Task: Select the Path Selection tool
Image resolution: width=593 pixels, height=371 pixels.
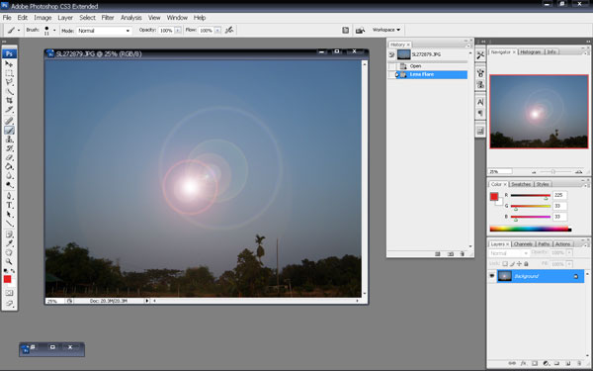Action: (9, 215)
